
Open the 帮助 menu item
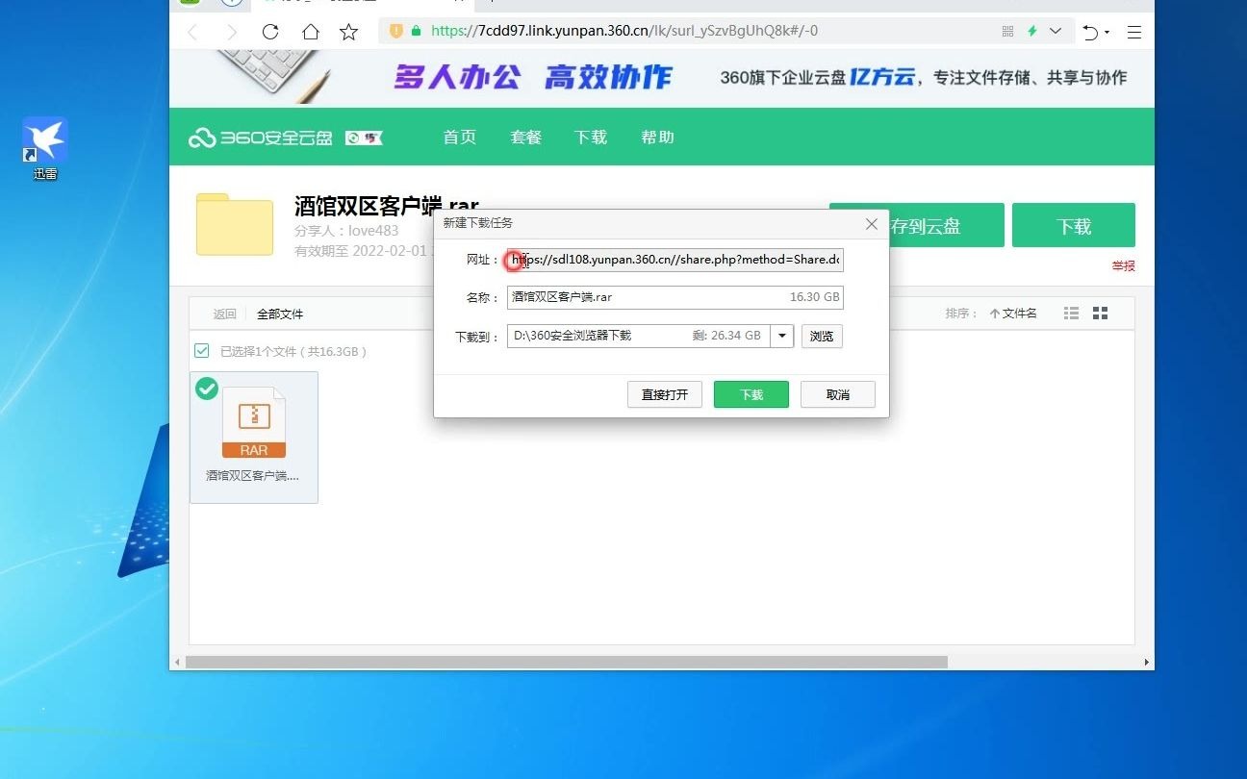657,138
